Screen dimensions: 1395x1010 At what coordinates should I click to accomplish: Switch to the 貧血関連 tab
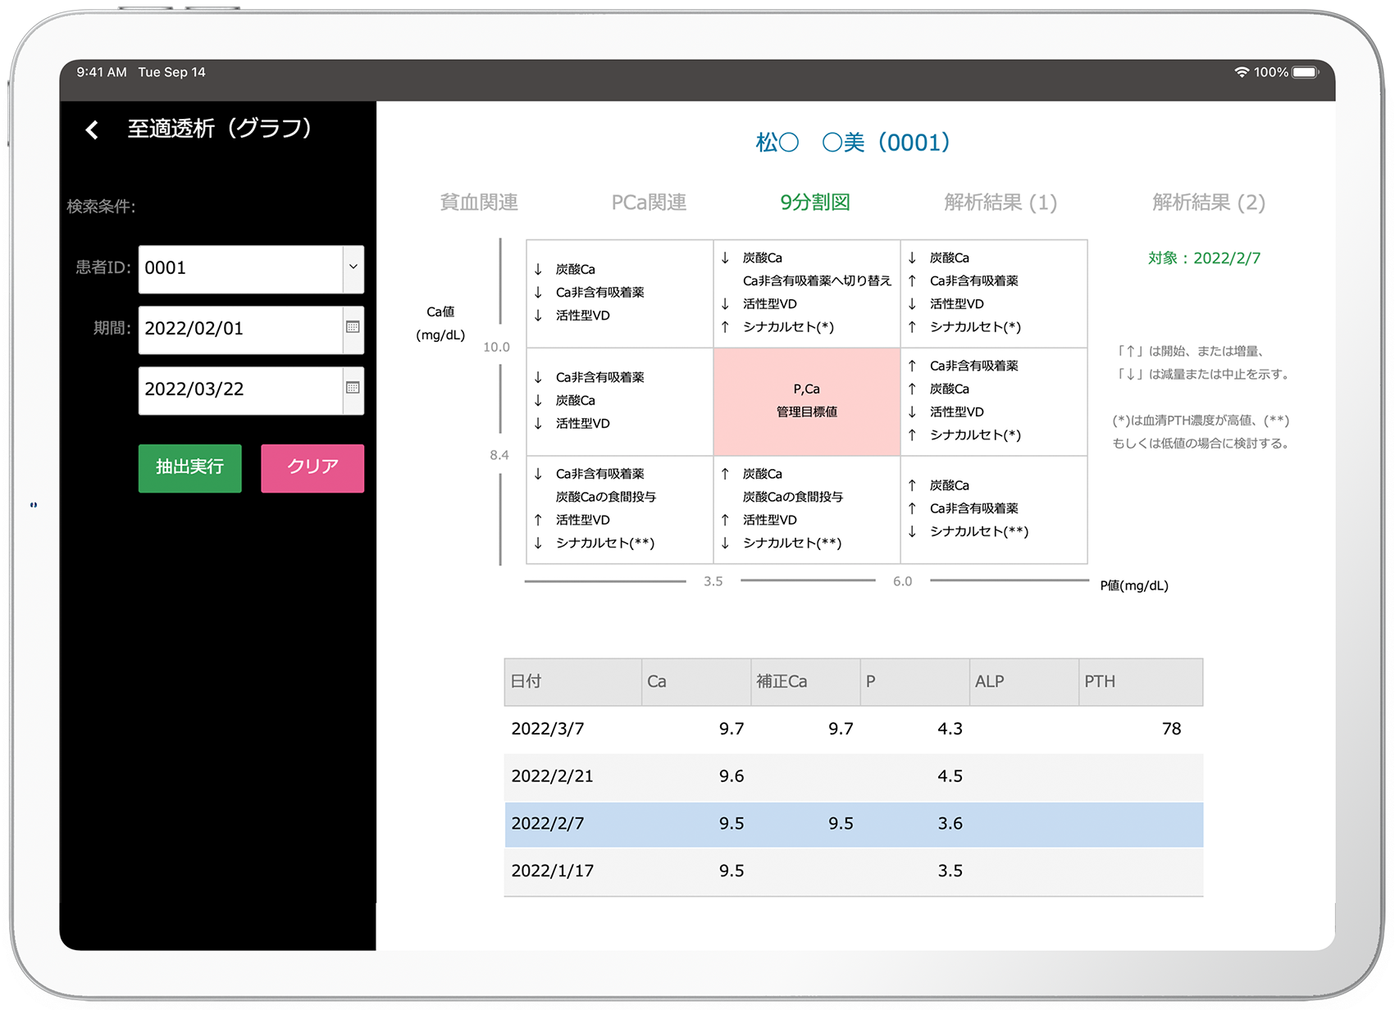pos(479,202)
